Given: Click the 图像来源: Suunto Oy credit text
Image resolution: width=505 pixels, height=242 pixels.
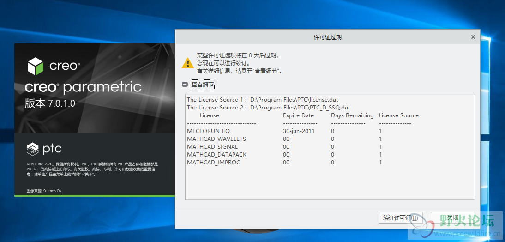Looking at the screenshot, I should click(x=44, y=191).
